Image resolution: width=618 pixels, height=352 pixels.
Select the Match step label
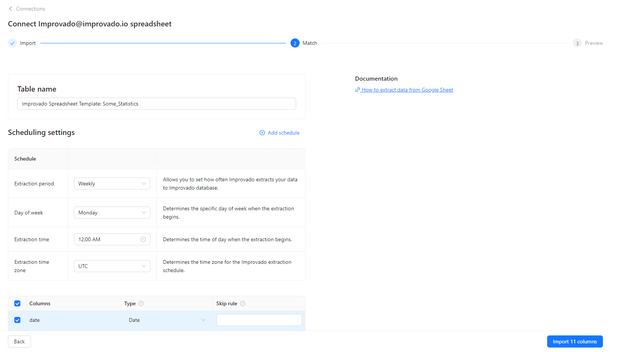pos(310,43)
